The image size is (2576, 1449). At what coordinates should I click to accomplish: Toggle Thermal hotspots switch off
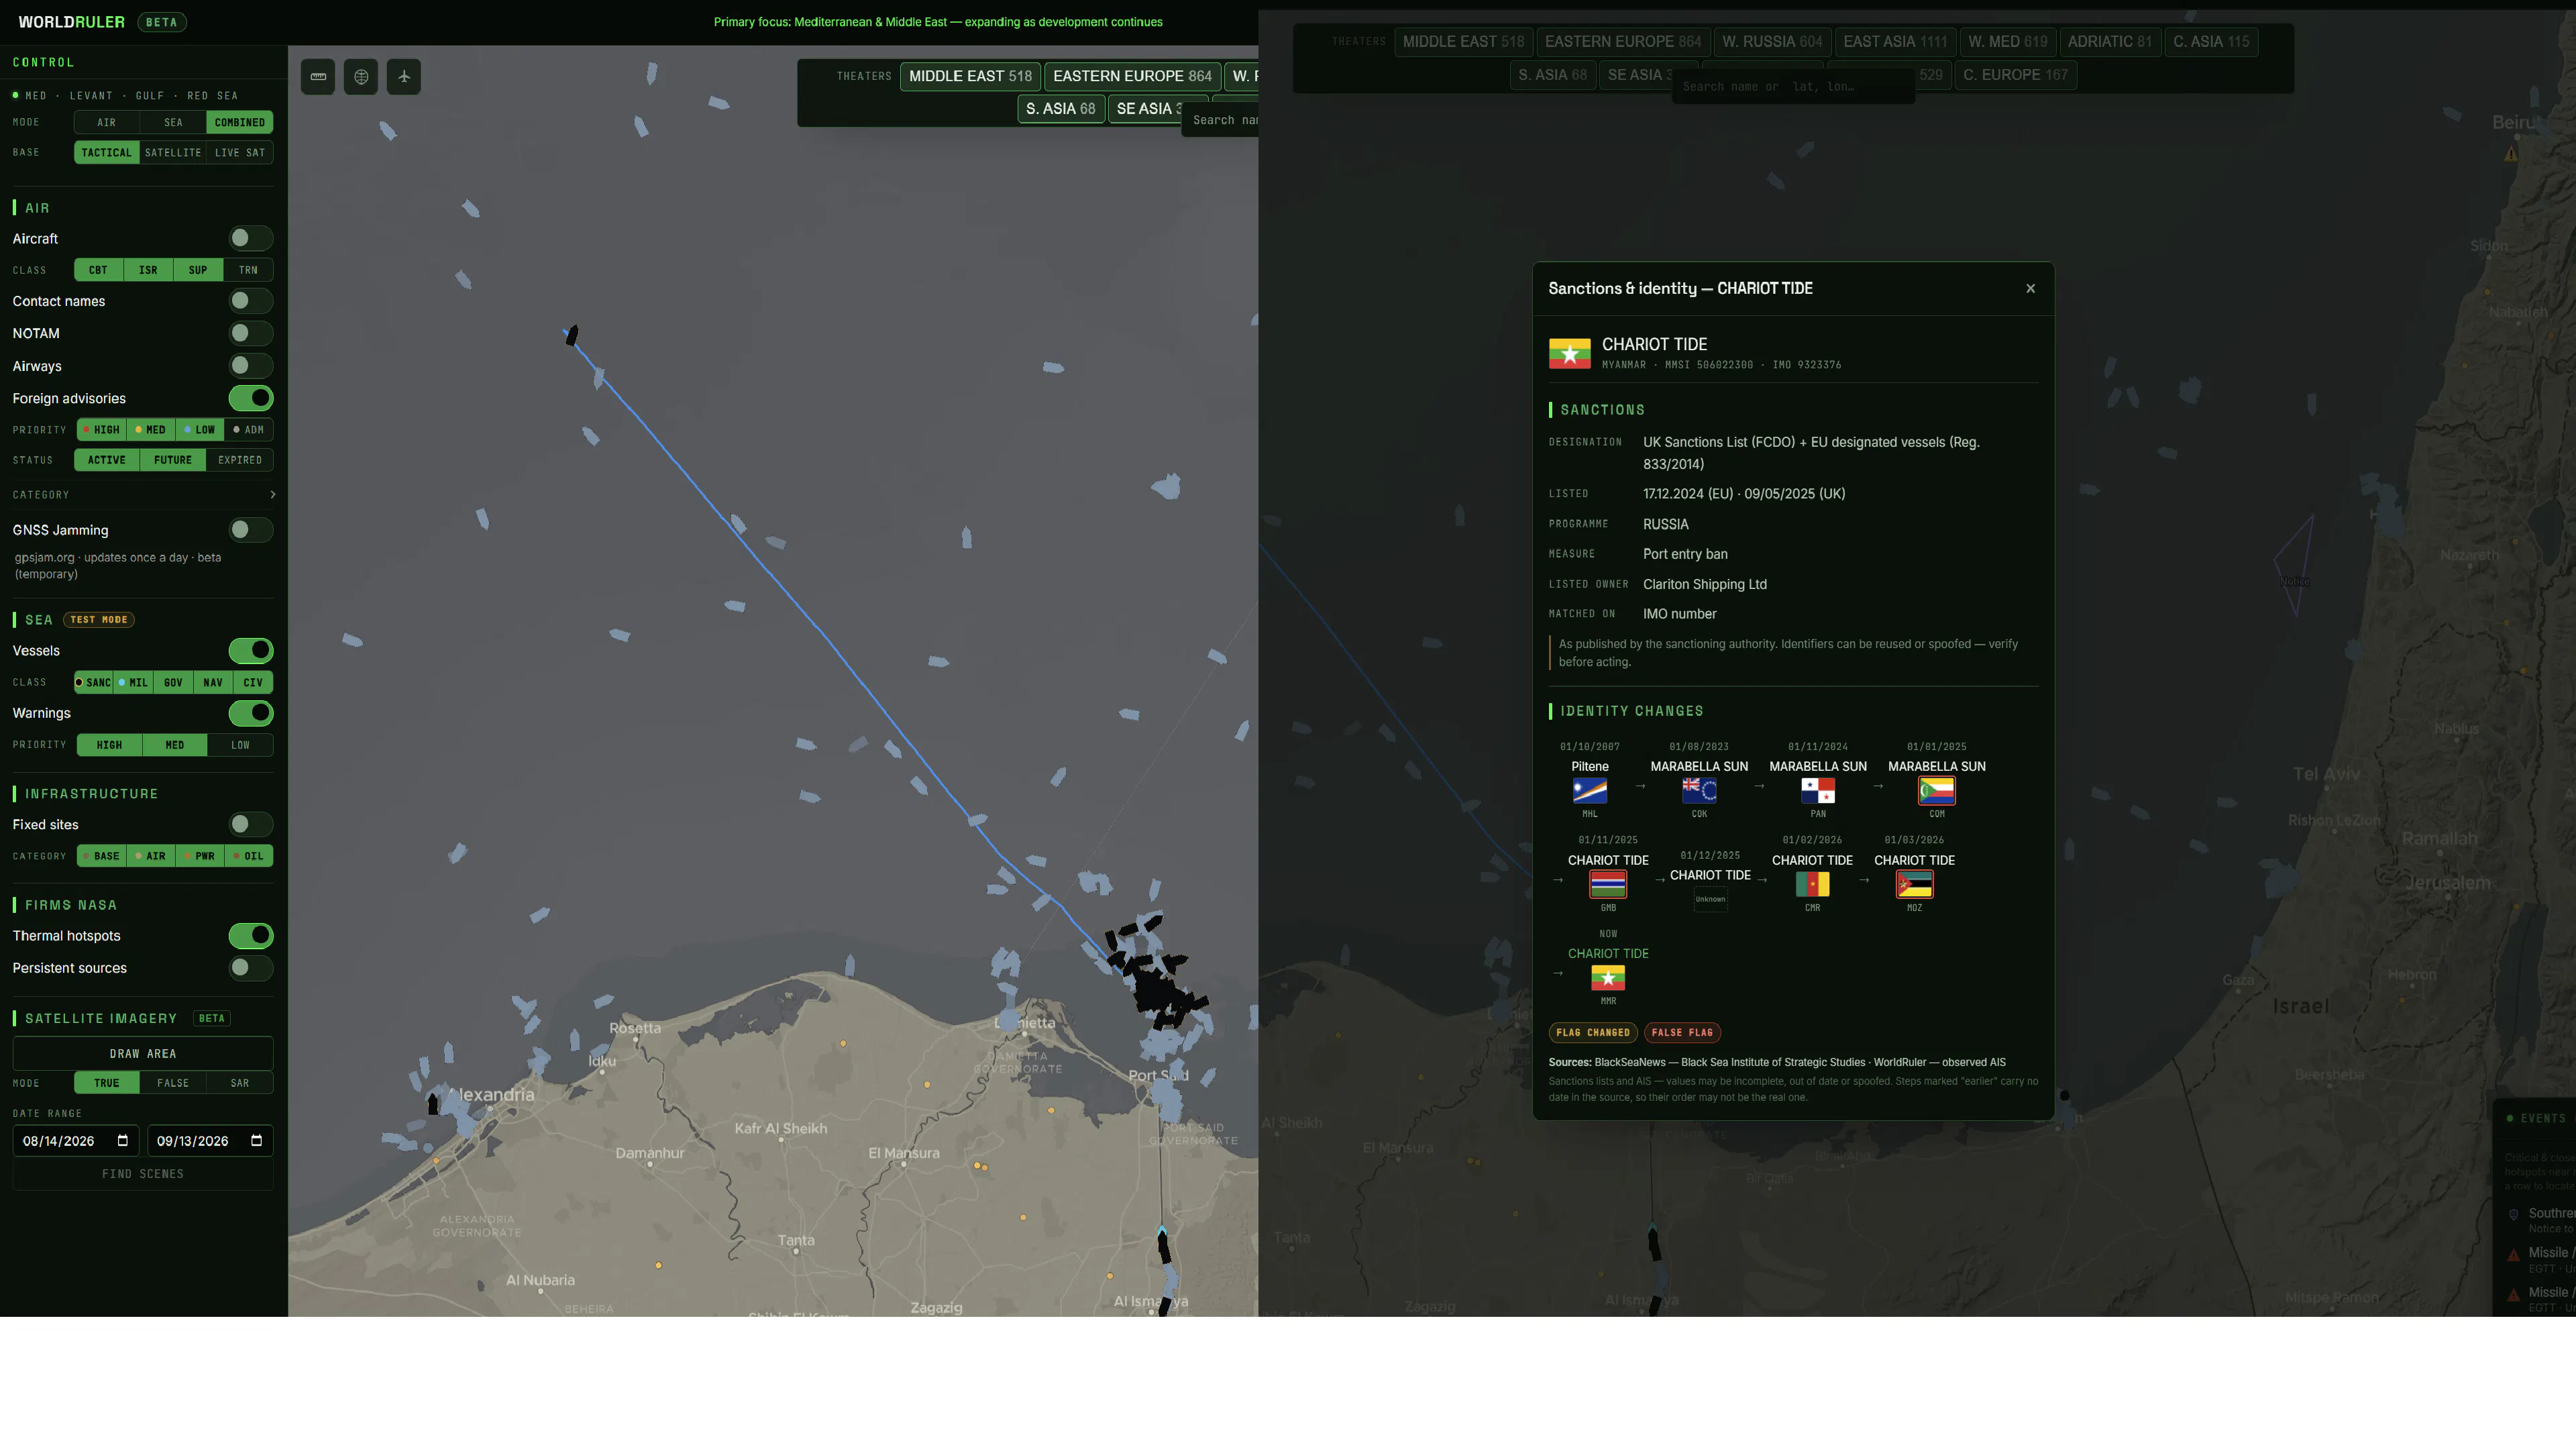coord(250,936)
